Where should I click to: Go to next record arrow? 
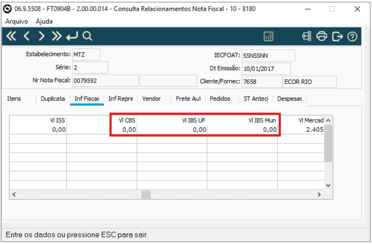[41, 36]
